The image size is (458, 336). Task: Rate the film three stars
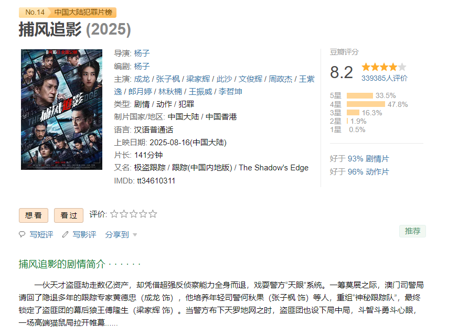pos(133,214)
